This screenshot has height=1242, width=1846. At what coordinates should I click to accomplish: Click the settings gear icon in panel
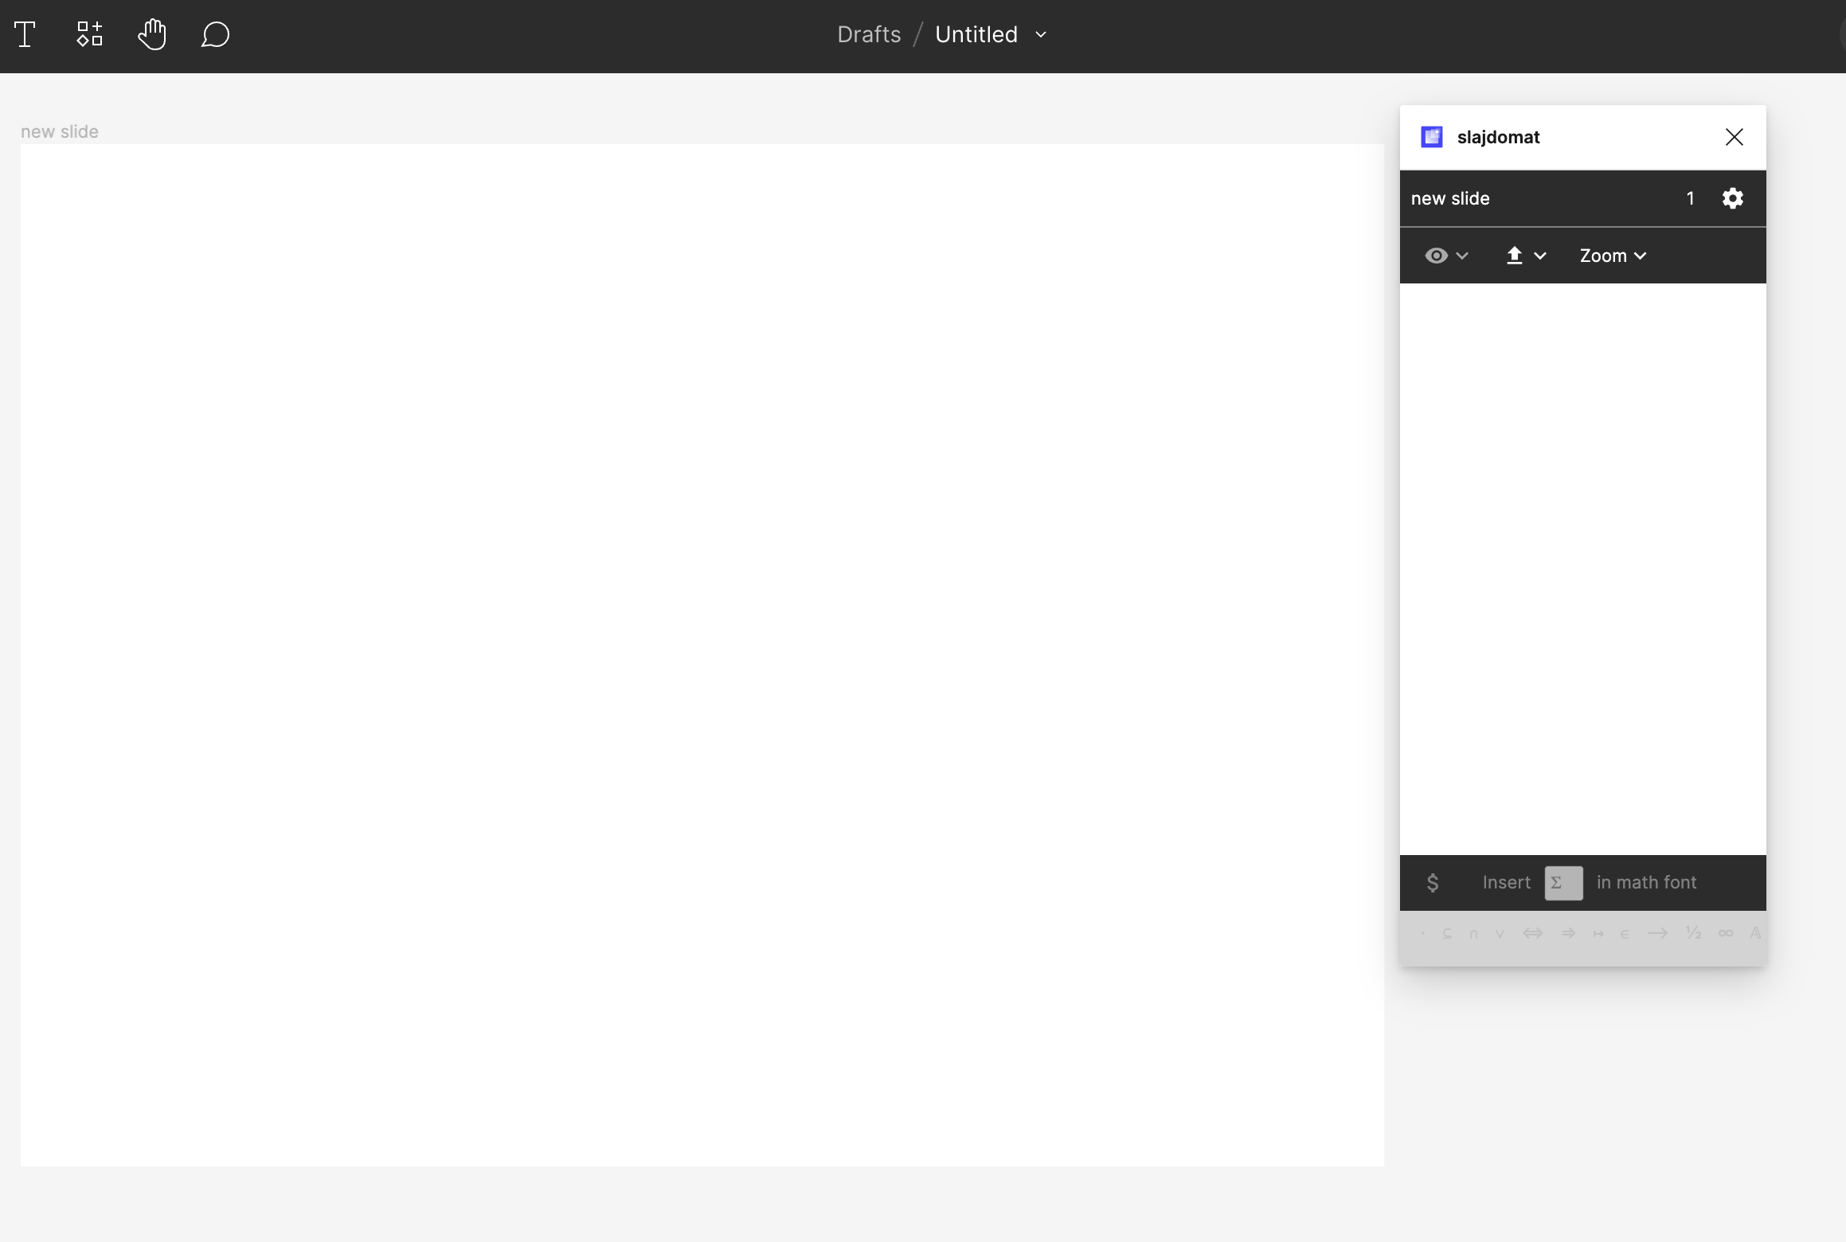pos(1732,197)
